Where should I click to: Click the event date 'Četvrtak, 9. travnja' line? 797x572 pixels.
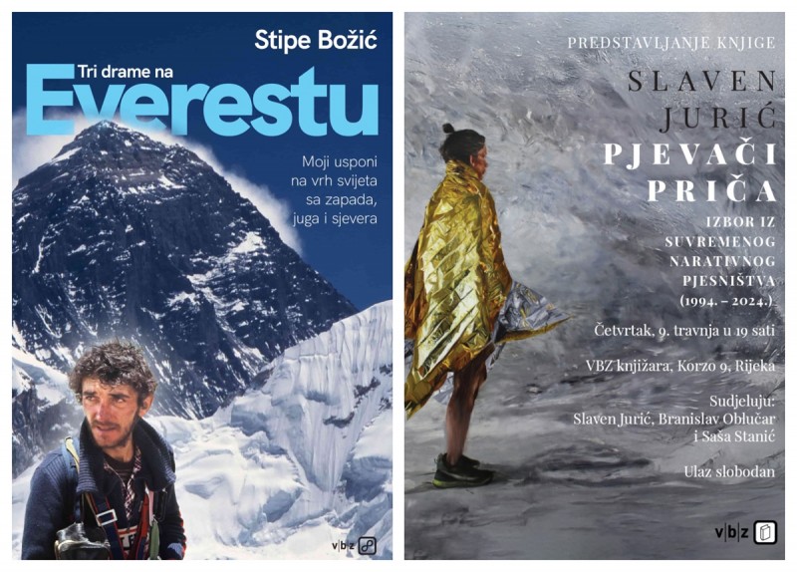click(684, 331)
